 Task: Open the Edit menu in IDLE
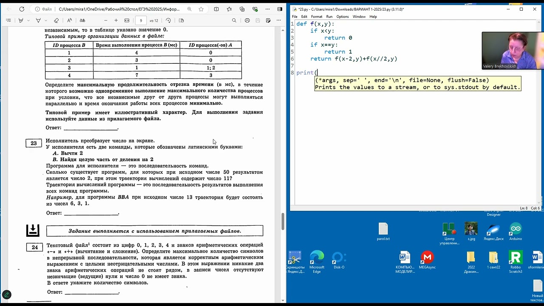pyautogui.click(x=304, y=17)
